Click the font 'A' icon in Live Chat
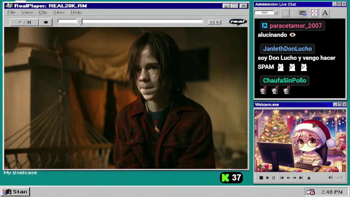 pyautogui.click(x=325, y=13)
